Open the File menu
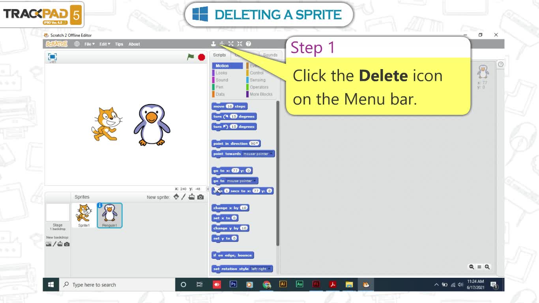Screen dimensions: 539x303 click(x=90, y=44)
